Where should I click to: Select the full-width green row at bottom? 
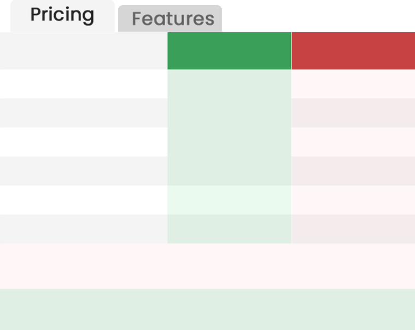207,309
